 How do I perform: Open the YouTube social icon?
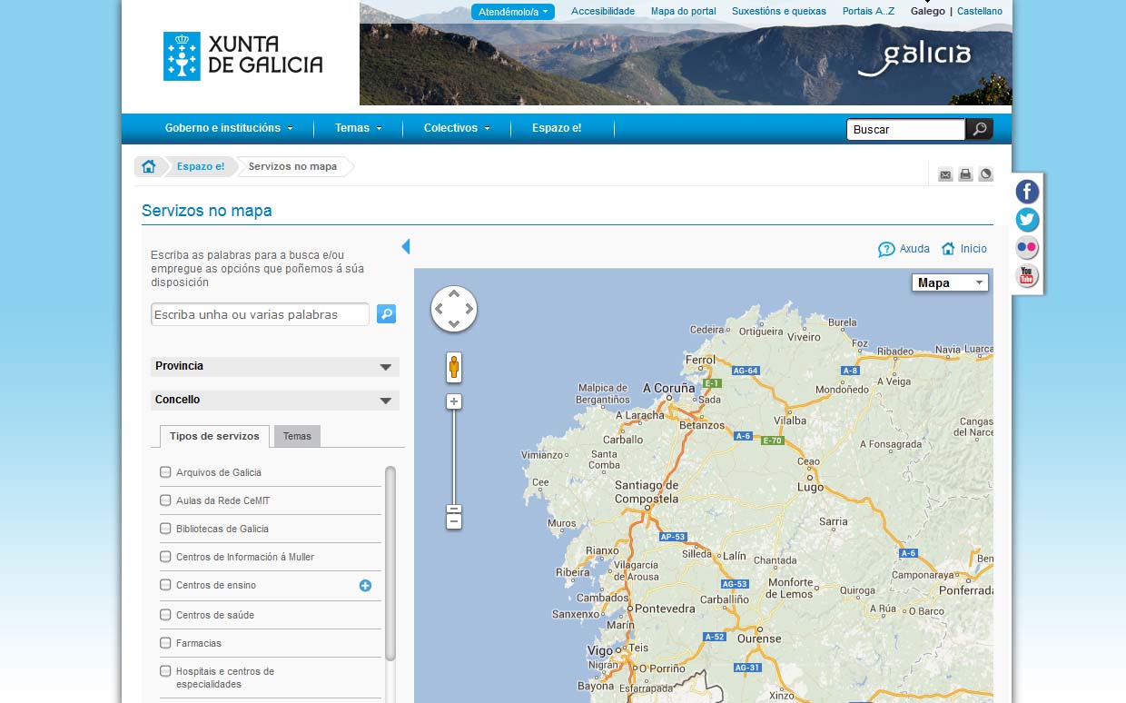1027,275
